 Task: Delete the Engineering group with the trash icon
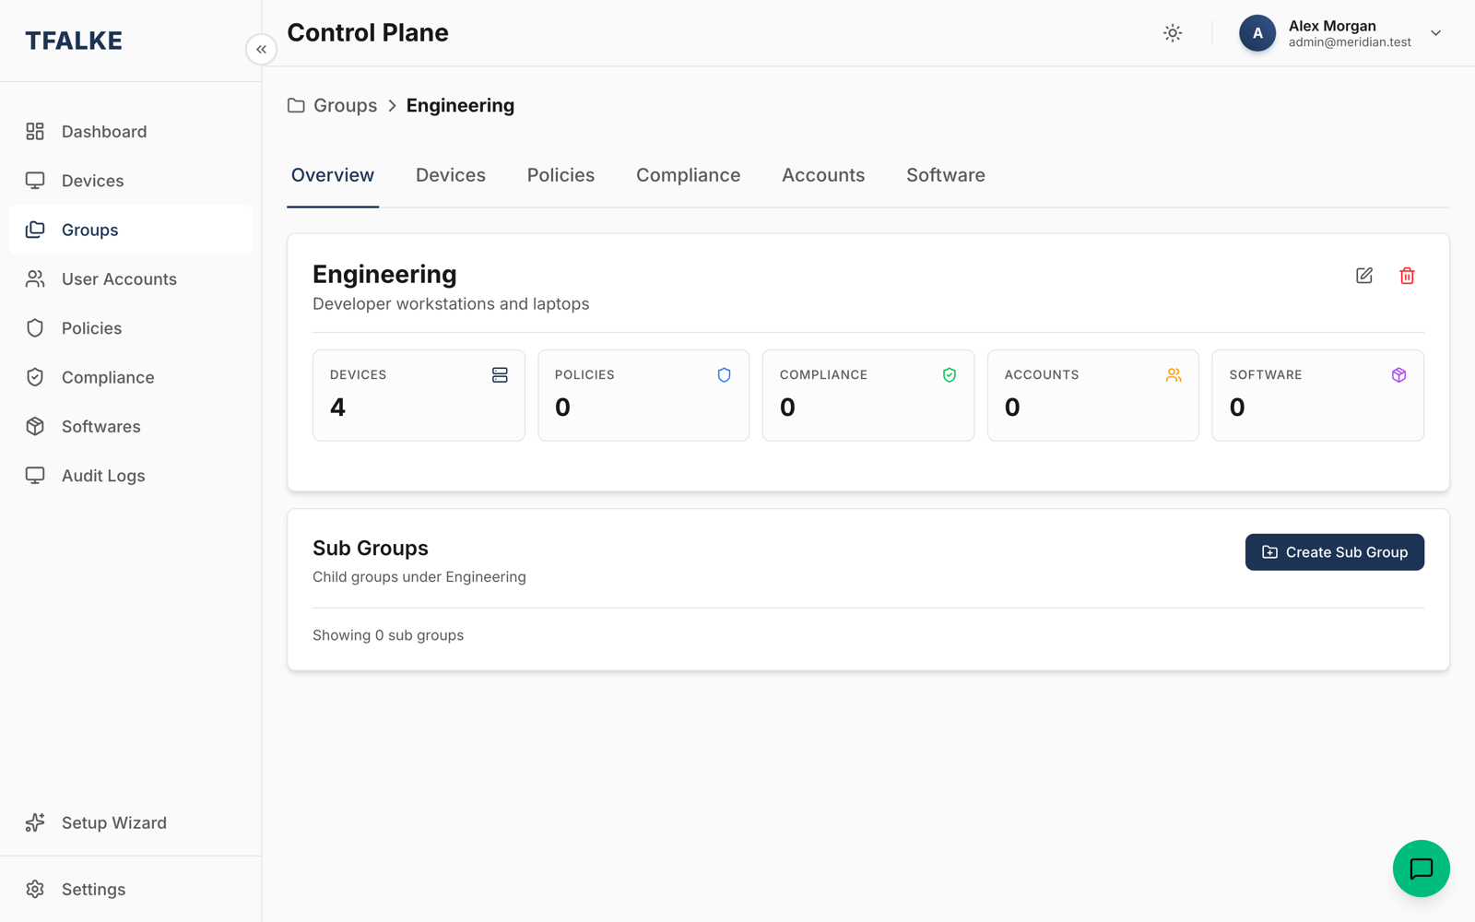[1407, 276]
